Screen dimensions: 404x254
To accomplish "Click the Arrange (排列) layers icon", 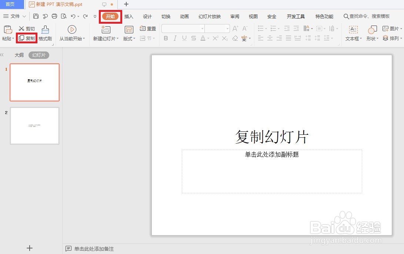I will click(385, 38).
